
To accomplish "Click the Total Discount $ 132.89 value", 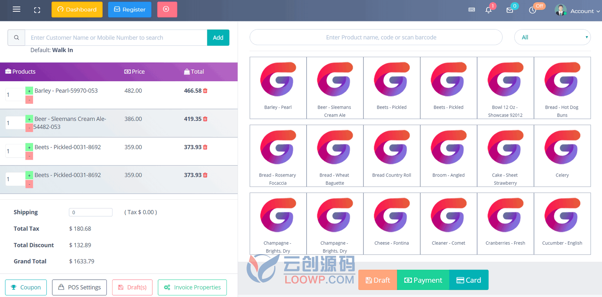I will [80, 245].
